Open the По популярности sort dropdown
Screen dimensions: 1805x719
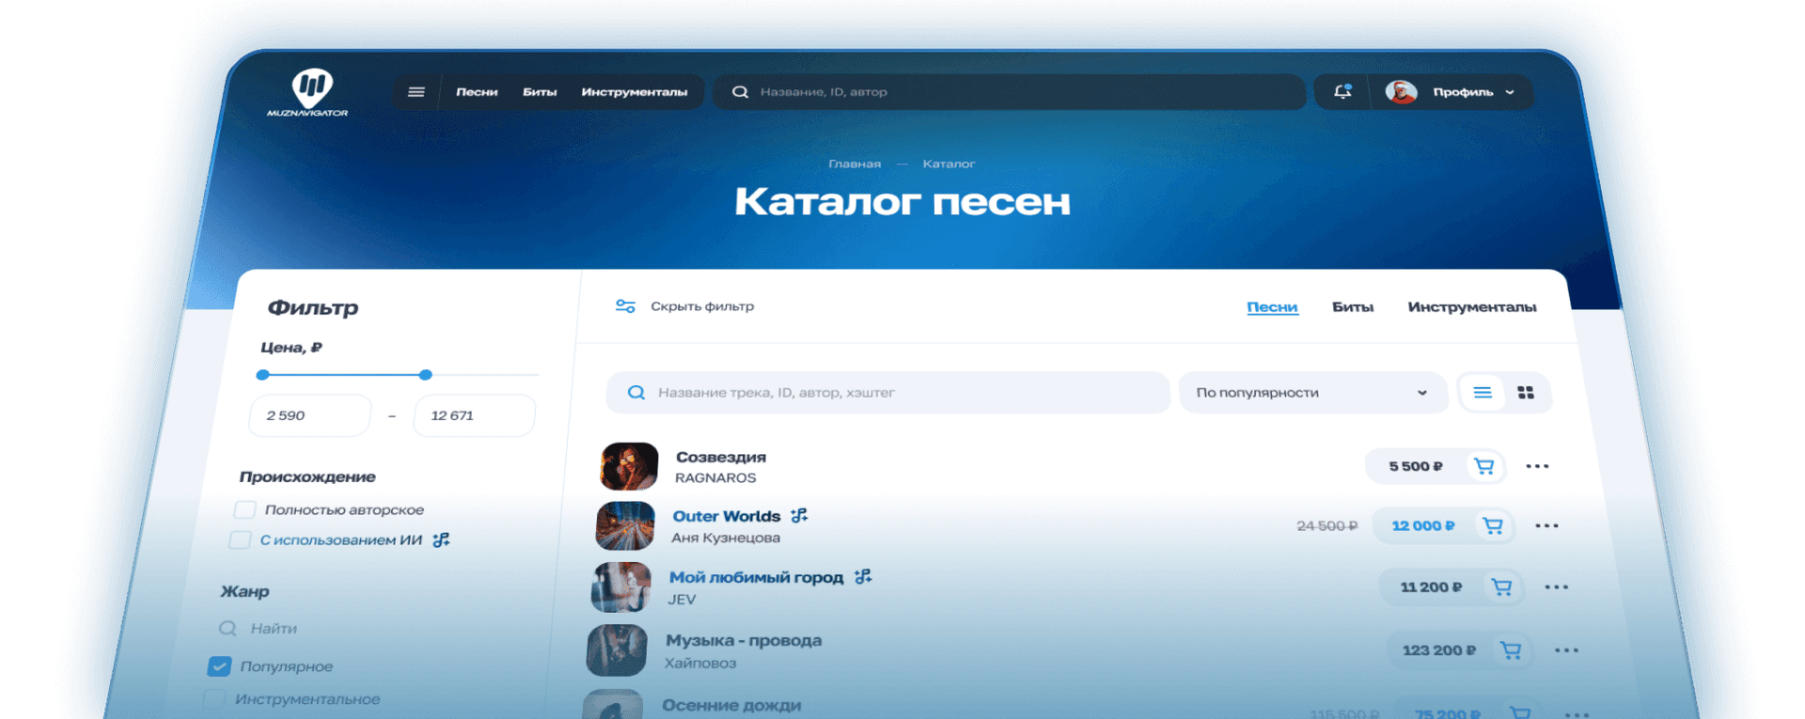pos(1311,393)
